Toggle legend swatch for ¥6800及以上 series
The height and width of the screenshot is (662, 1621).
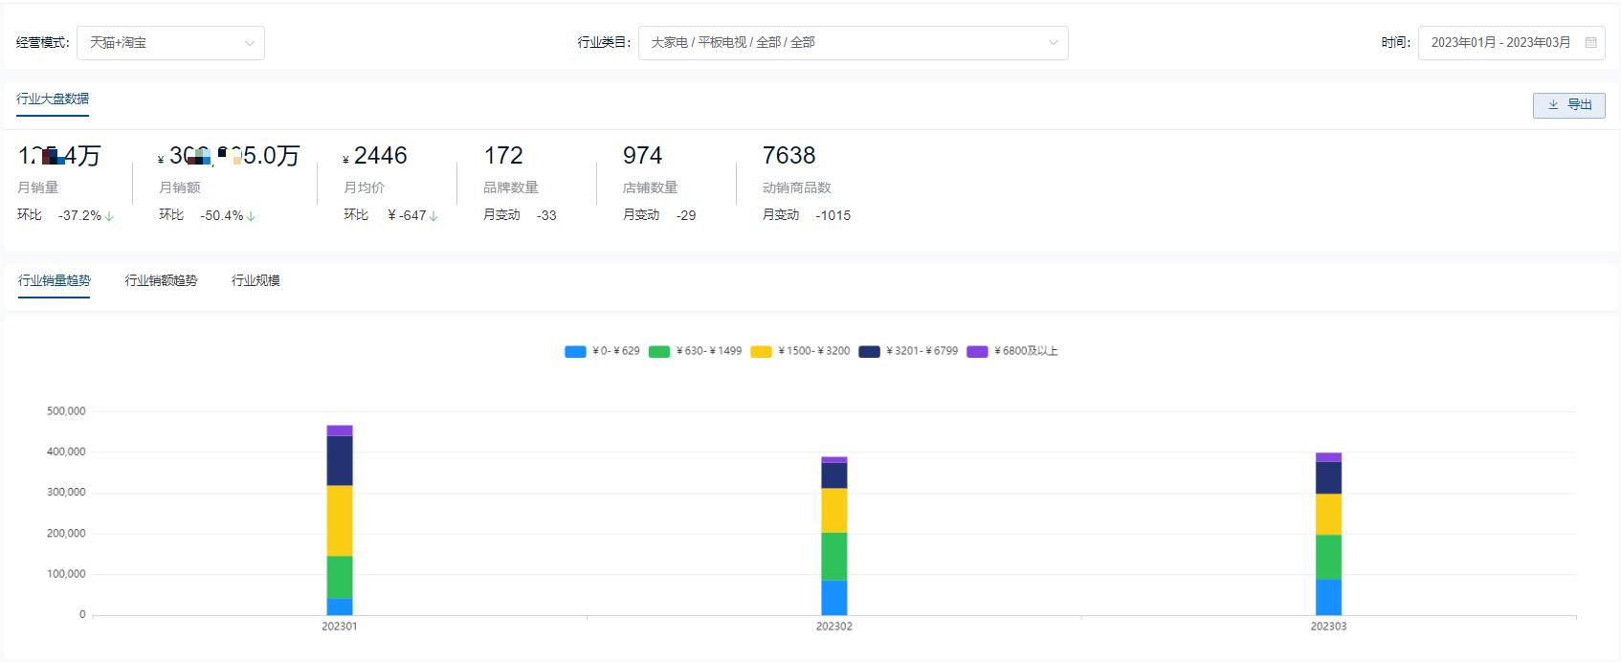point(977,352)
